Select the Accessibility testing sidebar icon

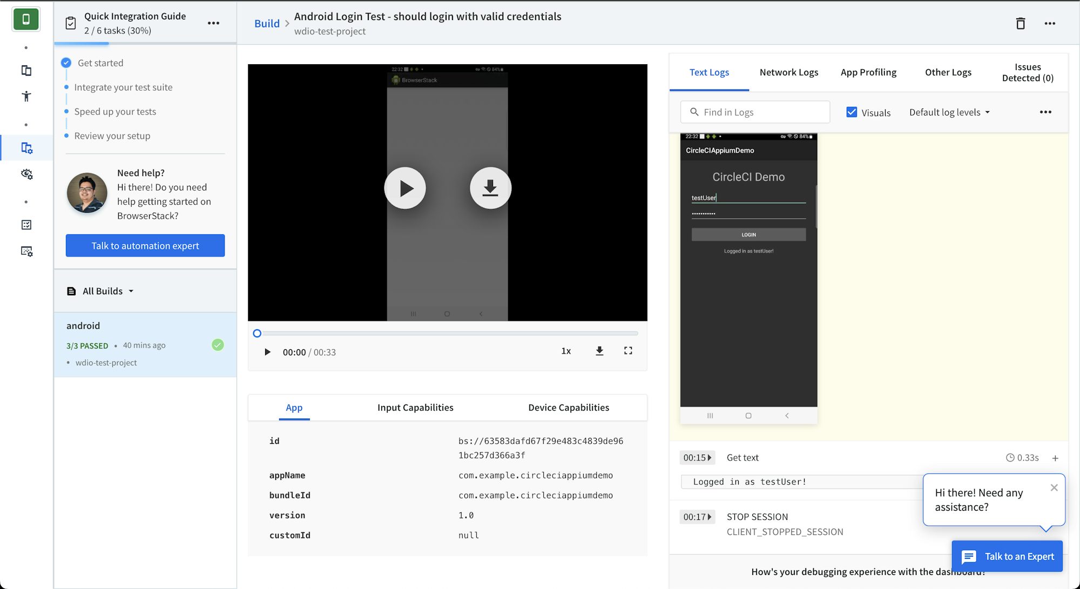click(26, 96)
